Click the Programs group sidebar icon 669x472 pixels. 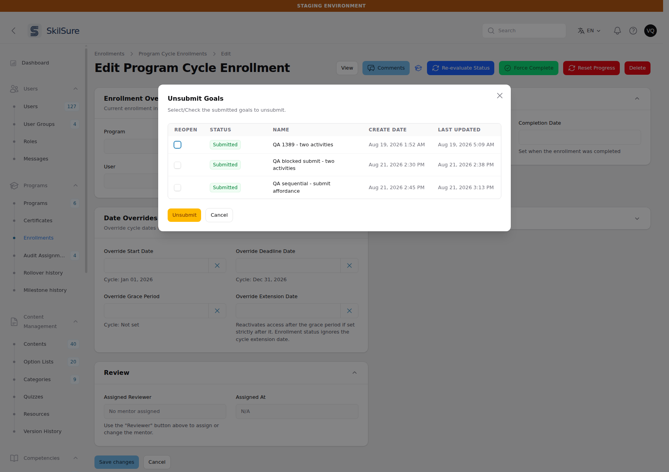(x=14, y=186)
